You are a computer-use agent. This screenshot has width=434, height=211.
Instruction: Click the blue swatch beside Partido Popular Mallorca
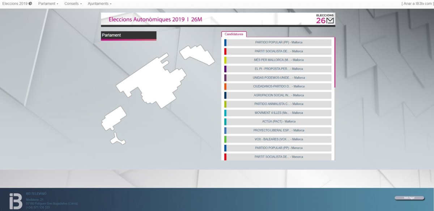coord(225,43)
